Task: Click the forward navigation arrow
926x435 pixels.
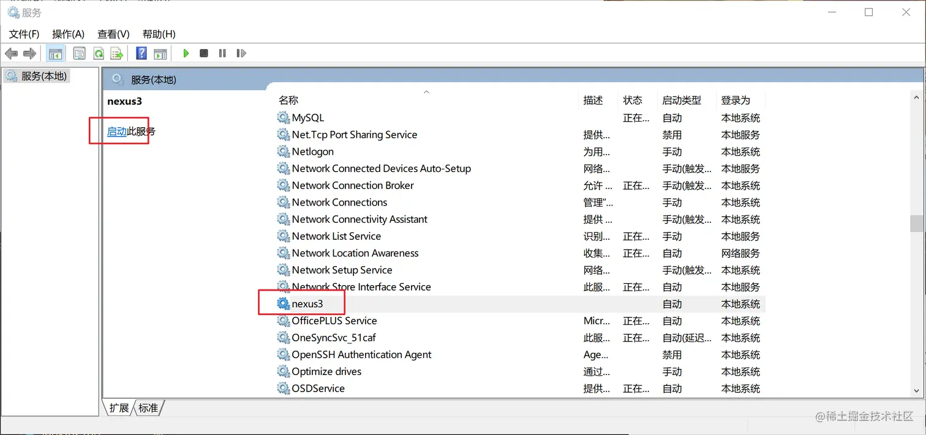Action: 29,53
